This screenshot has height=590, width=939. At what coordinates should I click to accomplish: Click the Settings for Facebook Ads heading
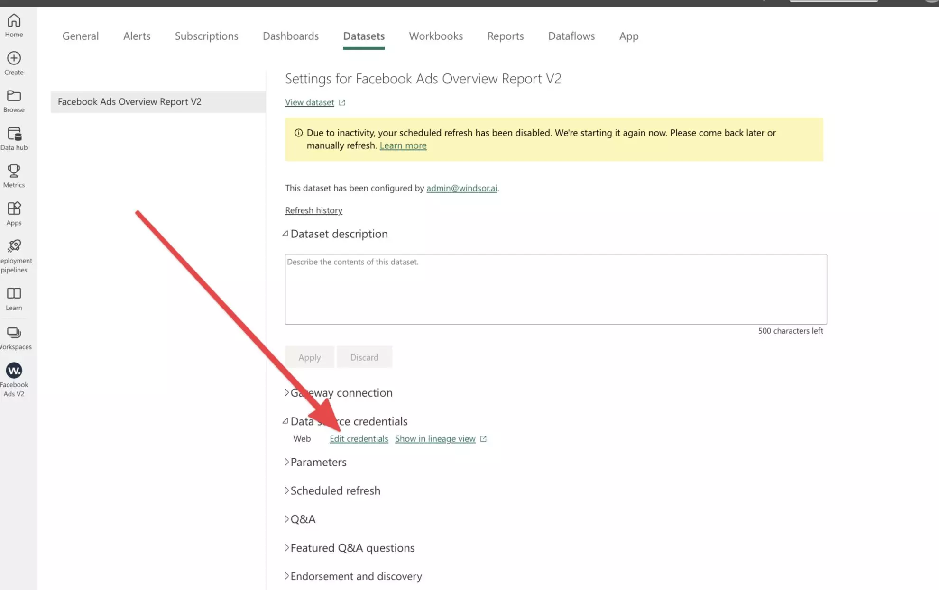pyautogui.click(x=423, y=79)
